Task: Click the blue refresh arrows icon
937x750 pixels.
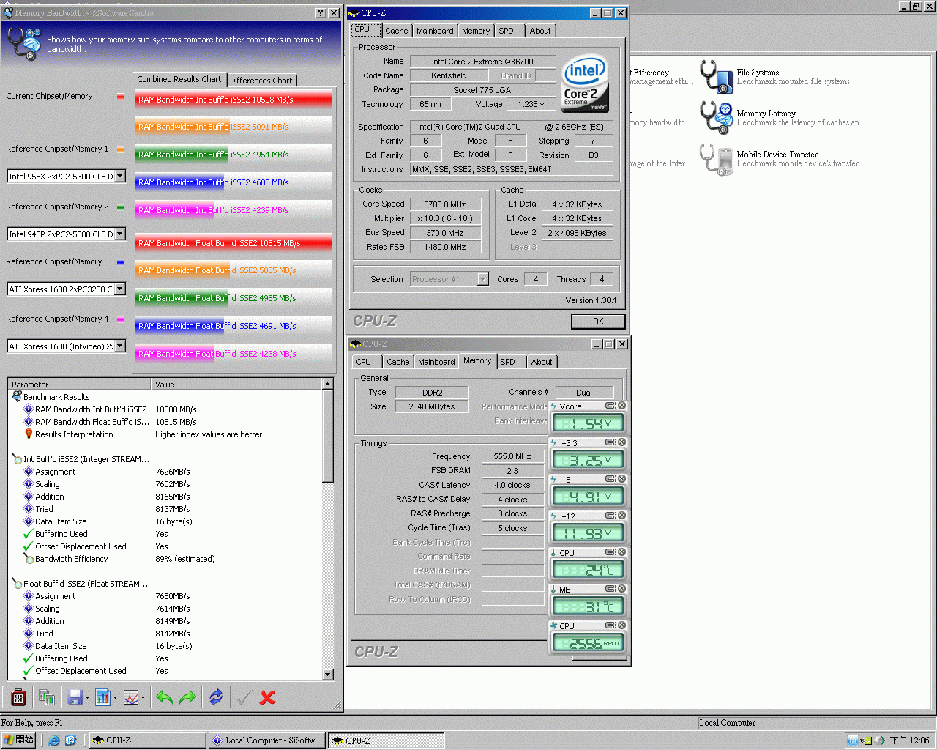Action: (x=216, y=698)
